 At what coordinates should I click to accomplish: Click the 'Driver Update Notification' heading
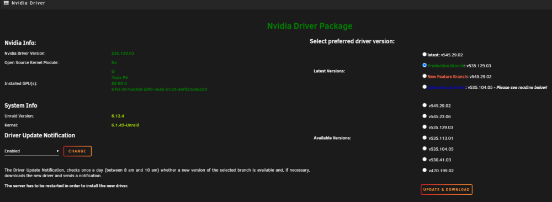point(40,135)
